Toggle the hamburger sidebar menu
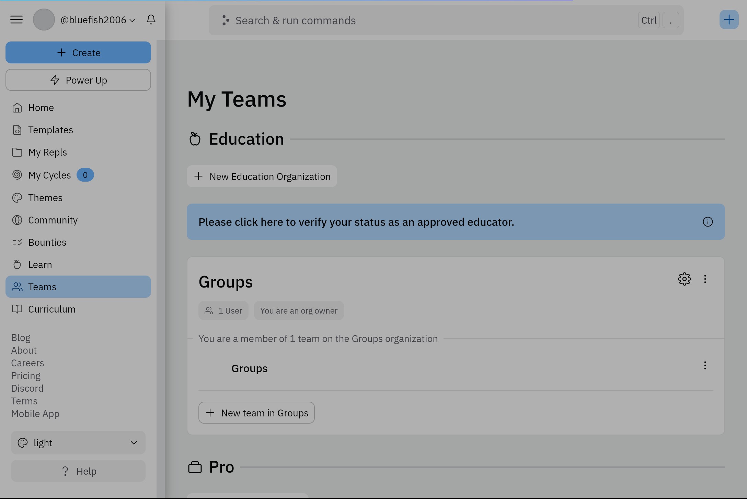 coord(16,20)
